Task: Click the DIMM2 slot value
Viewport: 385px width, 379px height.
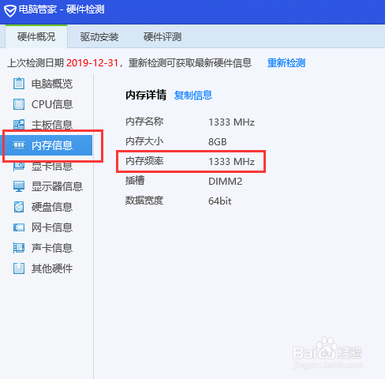Action: (x=225, y=182)
